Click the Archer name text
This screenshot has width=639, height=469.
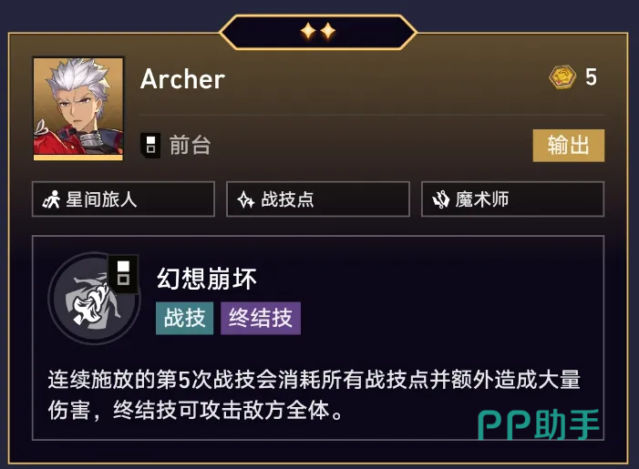coord(182,78)
